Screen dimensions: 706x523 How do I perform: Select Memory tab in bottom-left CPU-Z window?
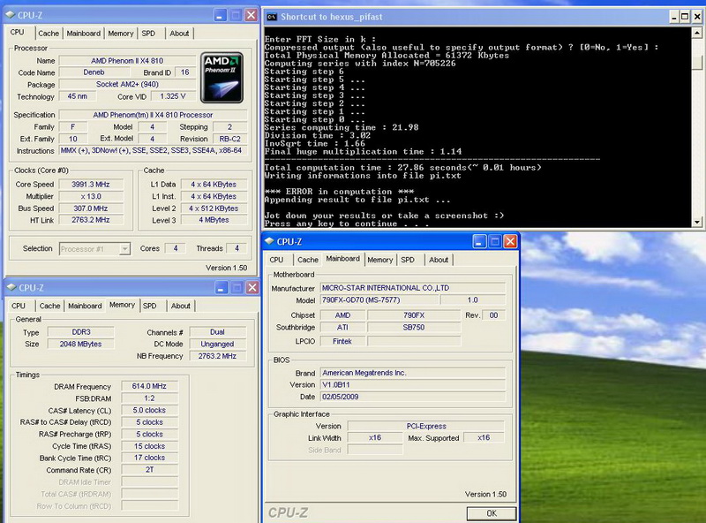[x=122, y=305]
